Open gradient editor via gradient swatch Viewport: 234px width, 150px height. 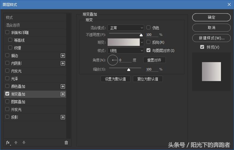click(x=124, y=42)
